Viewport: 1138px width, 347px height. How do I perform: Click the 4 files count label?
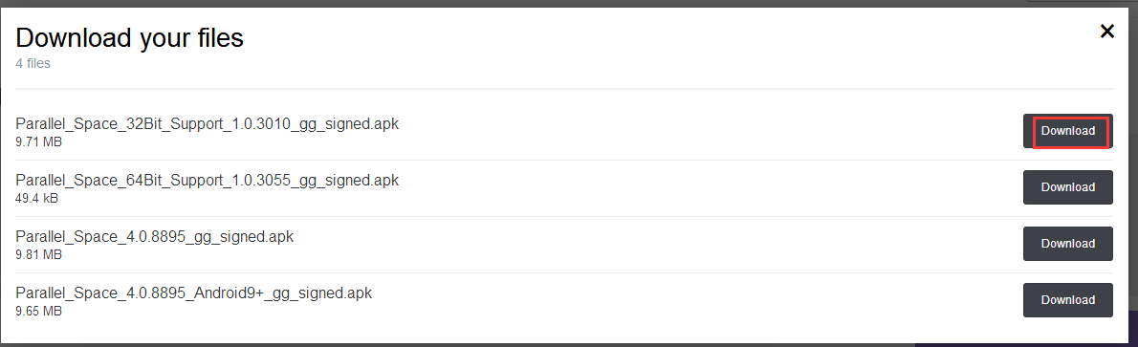(33, 64)
